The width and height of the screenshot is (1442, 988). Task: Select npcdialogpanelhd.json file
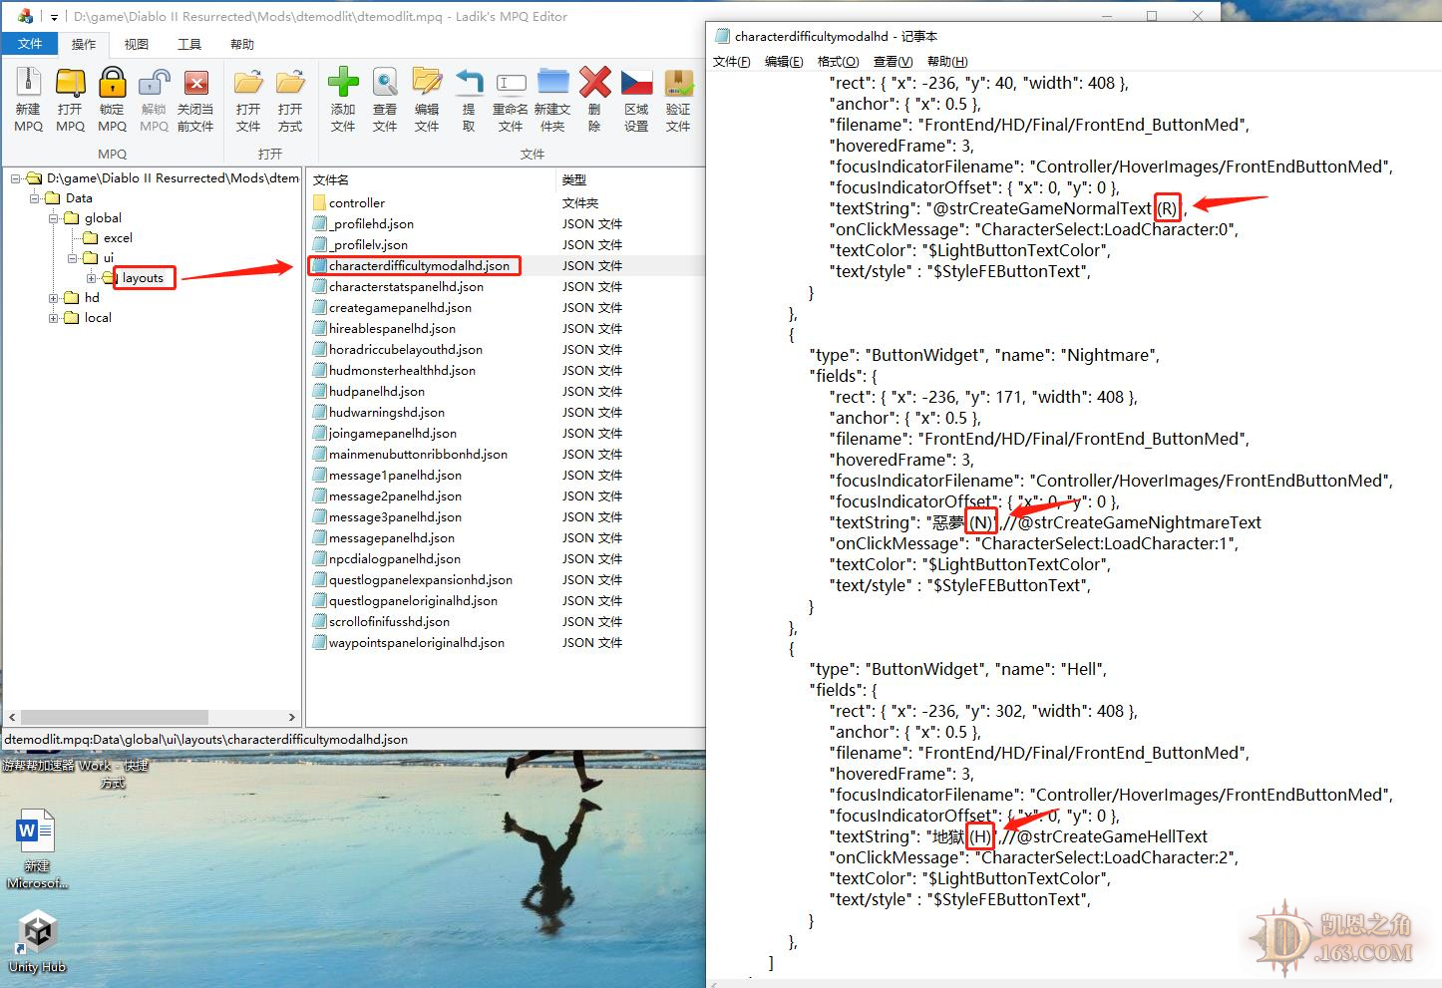[x=394, y=559]
